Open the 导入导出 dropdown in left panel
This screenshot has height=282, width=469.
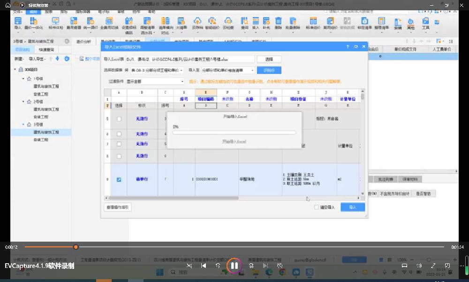click(x=37, y=59)
